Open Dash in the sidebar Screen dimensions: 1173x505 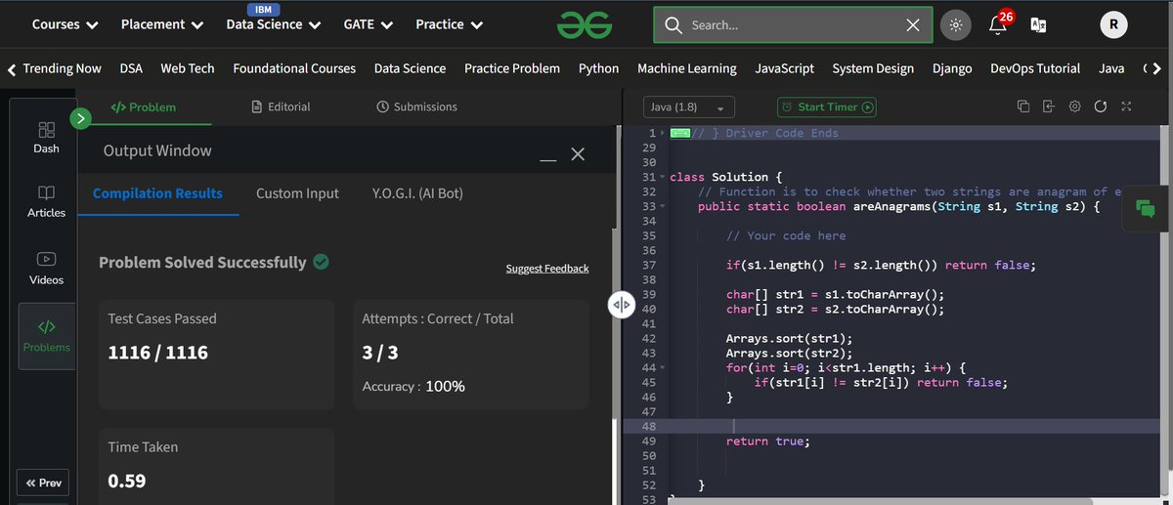point(46,138)
